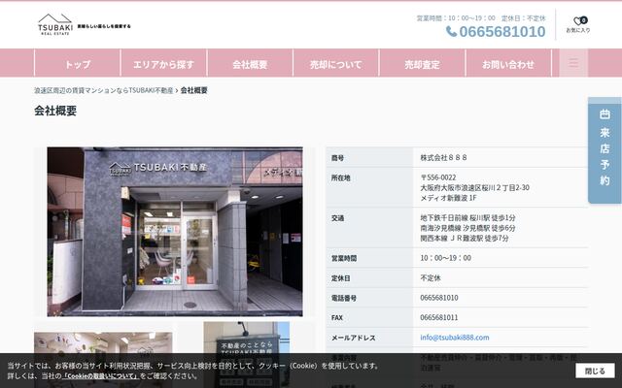Call header phone number 0665681010

coord(501,32)
